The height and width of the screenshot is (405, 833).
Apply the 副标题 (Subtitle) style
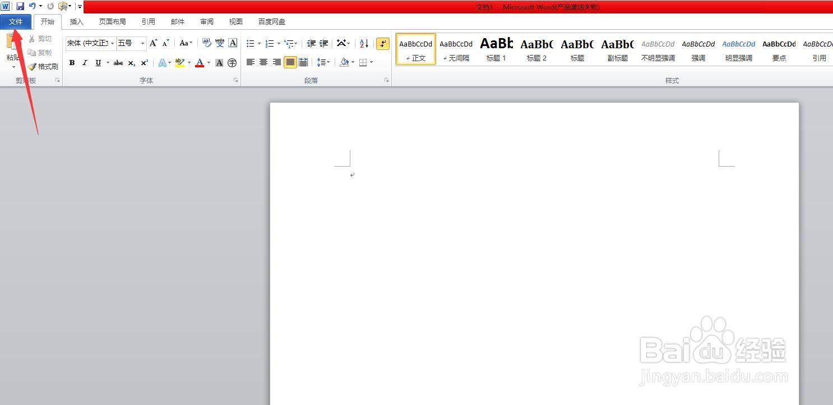point(618,49)
